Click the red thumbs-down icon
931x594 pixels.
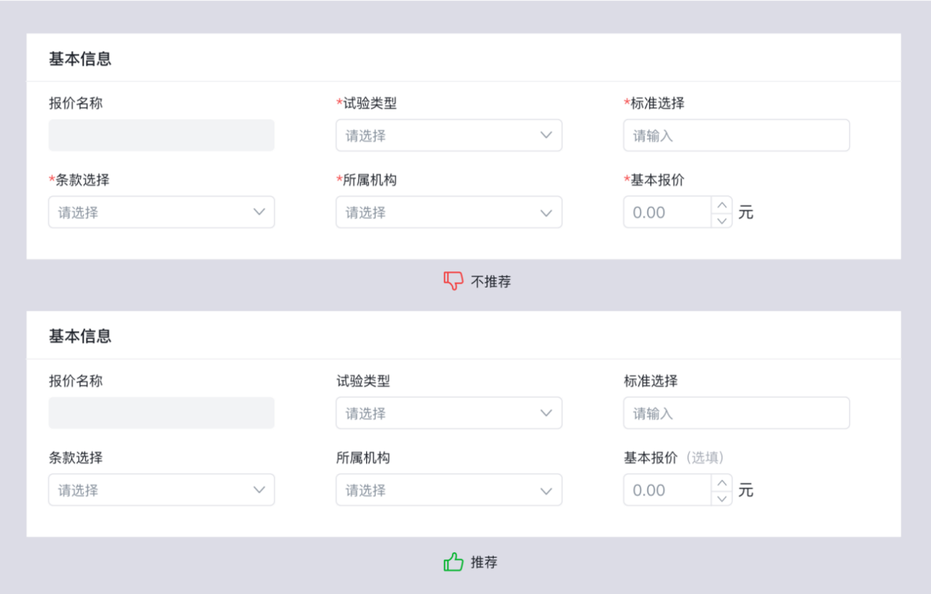[x=454, y=281]
